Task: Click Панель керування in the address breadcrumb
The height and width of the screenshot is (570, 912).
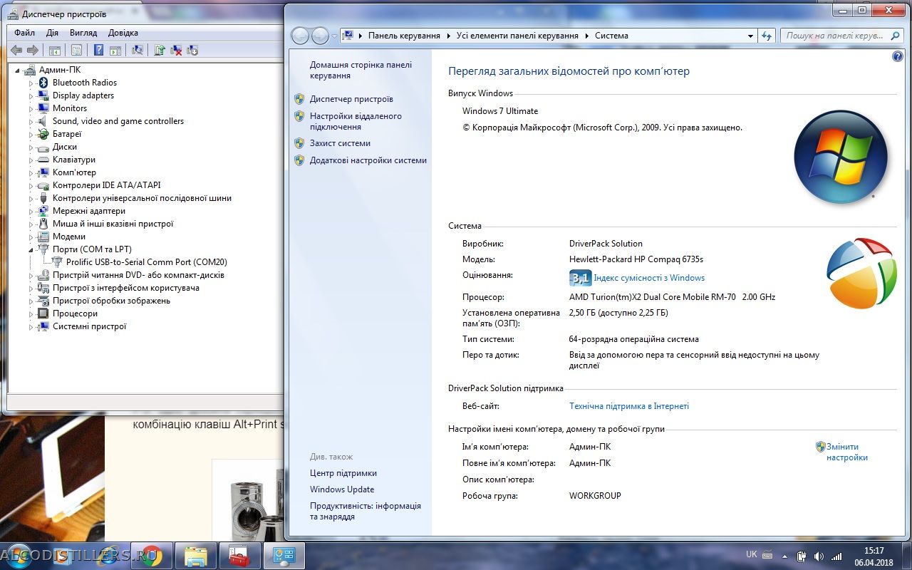Action: pyautogui.click(x=404, y=36)
